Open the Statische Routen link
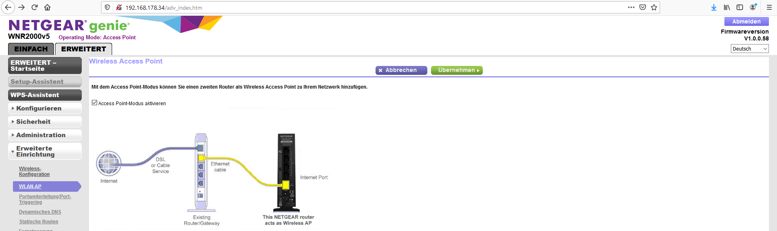The image size is (777, 231). coord(38,222)
